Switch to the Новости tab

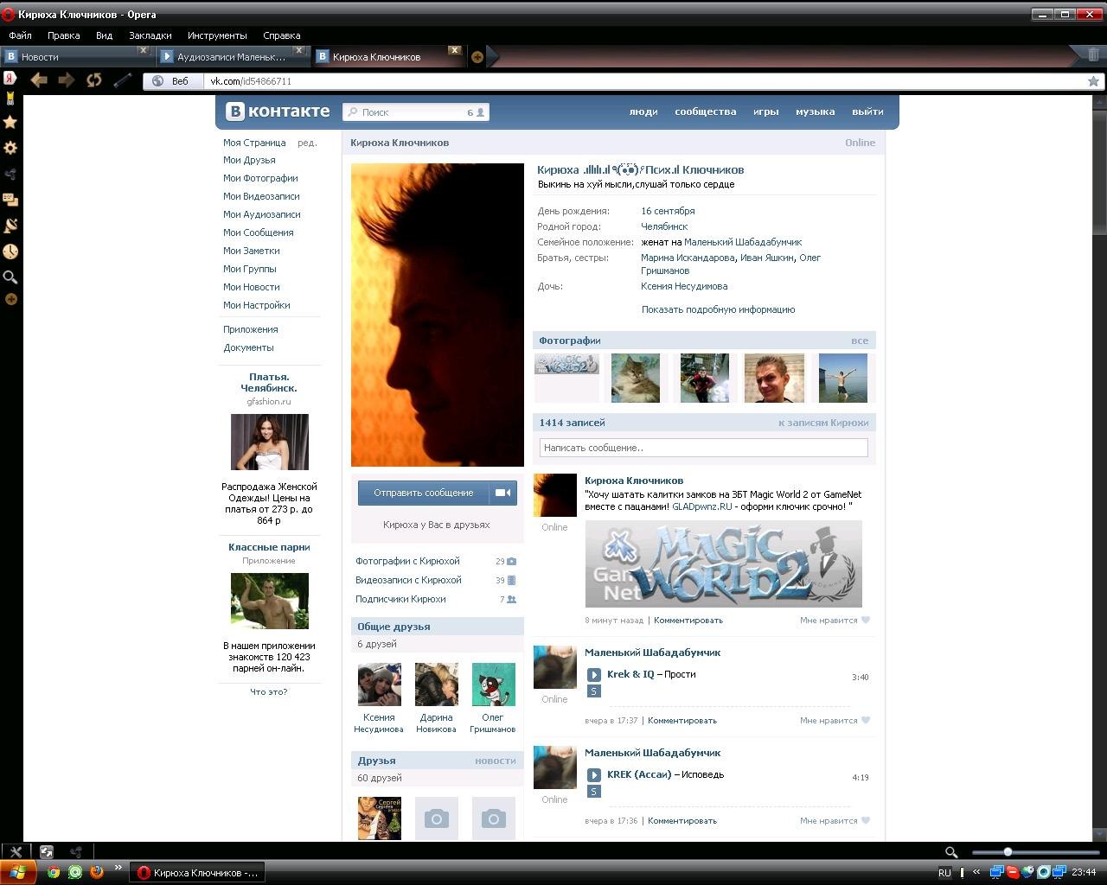[x=69, y=57]
